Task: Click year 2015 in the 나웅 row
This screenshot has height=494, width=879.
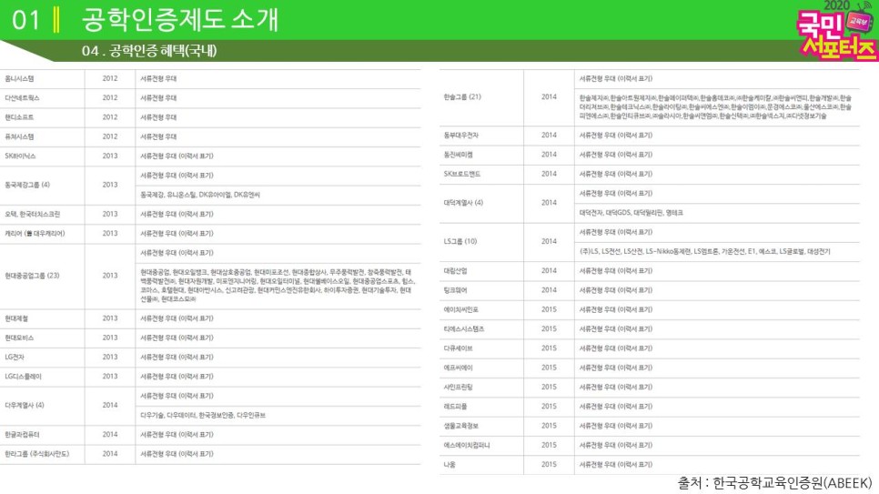Action: click(549, 464)
